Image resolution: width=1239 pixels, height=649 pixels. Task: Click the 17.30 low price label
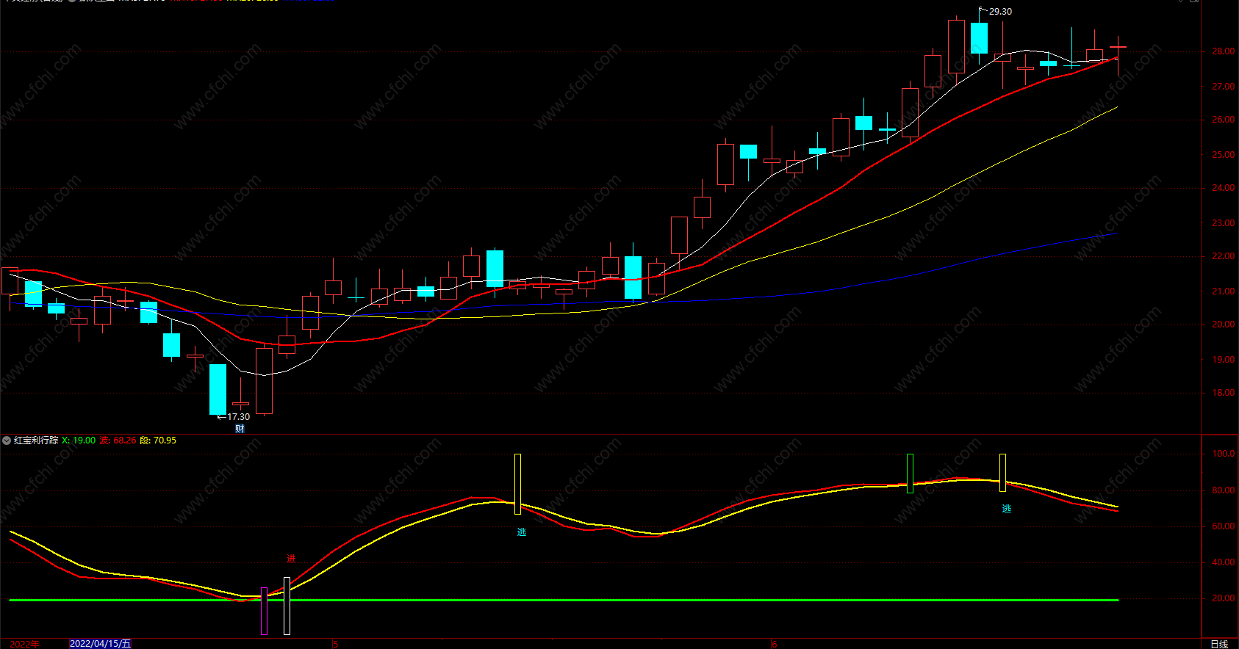tap(238, 417)
